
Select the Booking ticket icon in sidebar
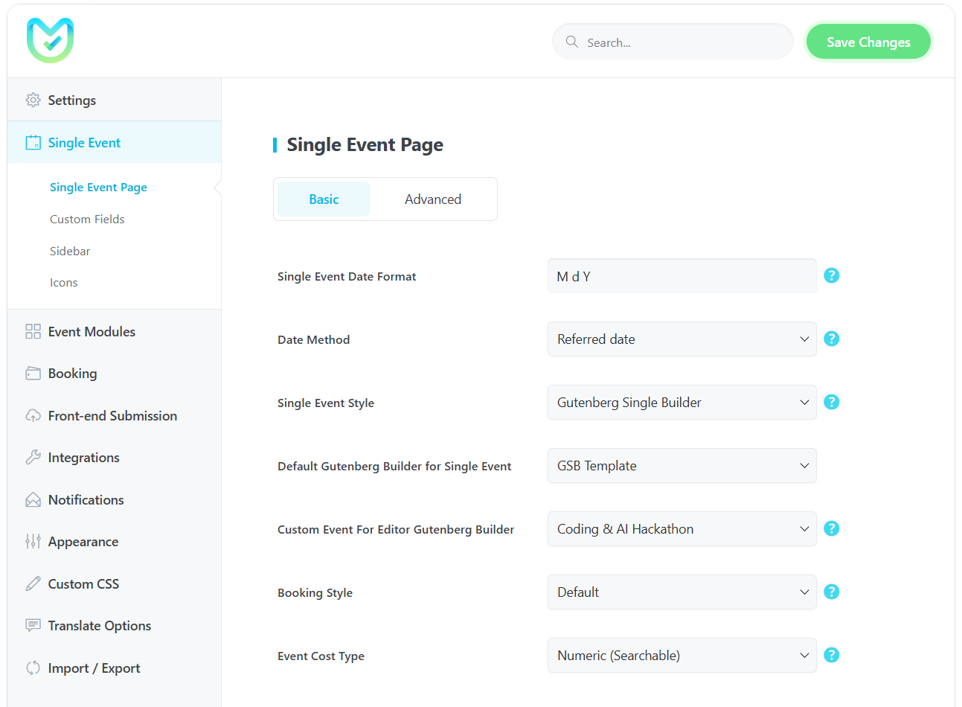point(33,373)
